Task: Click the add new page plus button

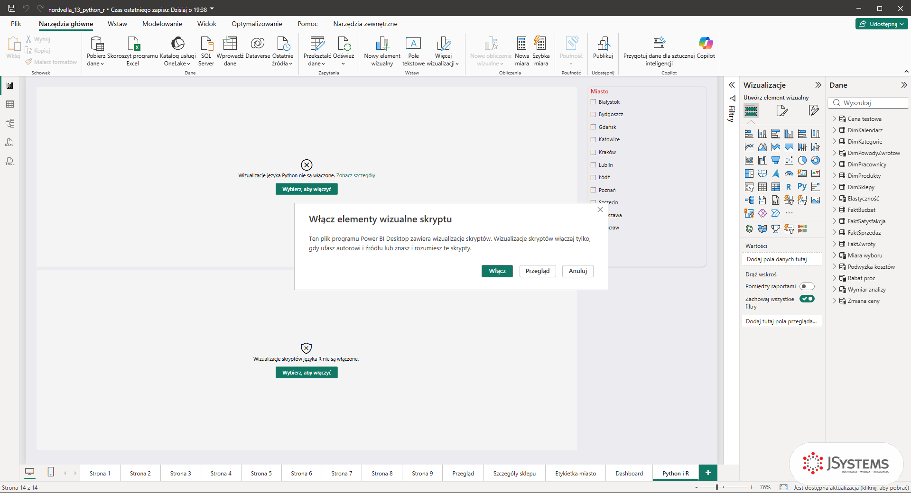Action: (x=708, y=473)
